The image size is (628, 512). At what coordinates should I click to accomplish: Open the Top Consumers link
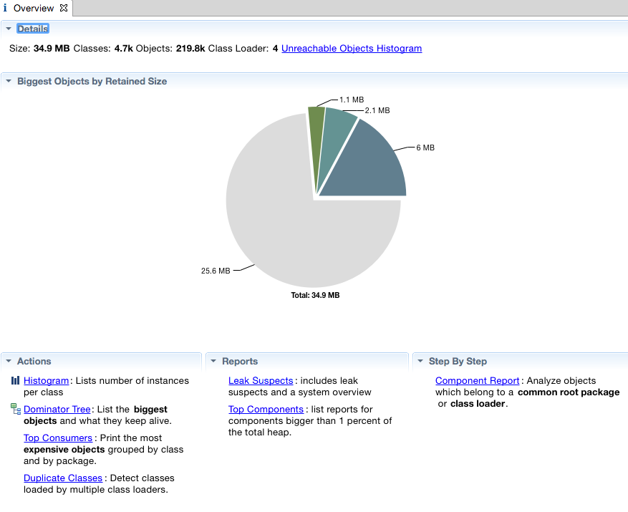tap(58, 438)
